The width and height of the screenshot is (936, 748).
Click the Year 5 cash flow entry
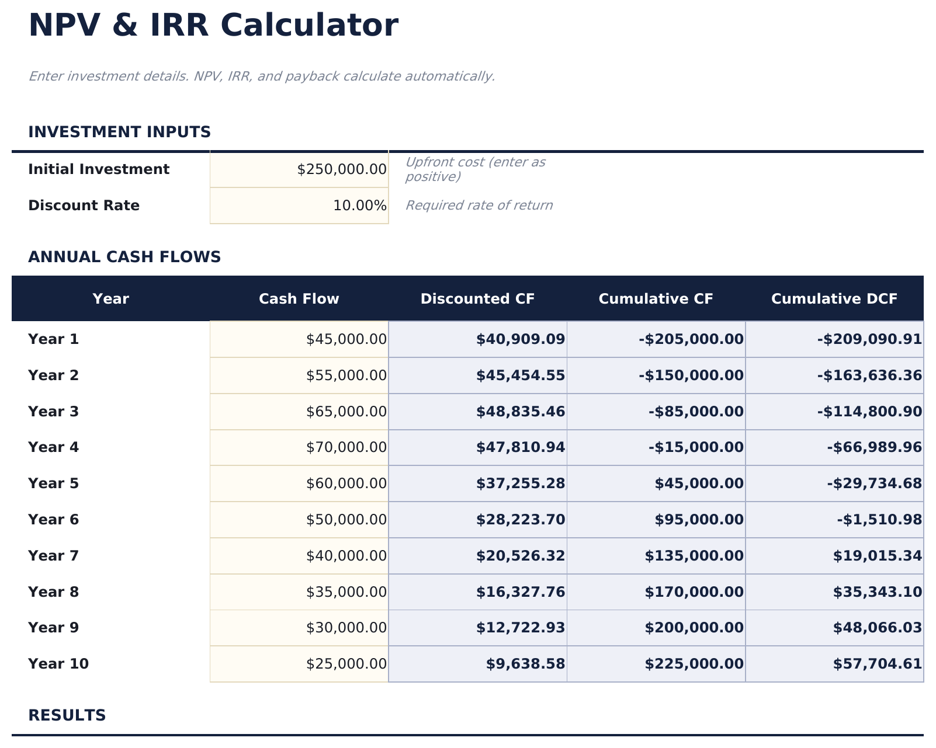pos(298,483)
